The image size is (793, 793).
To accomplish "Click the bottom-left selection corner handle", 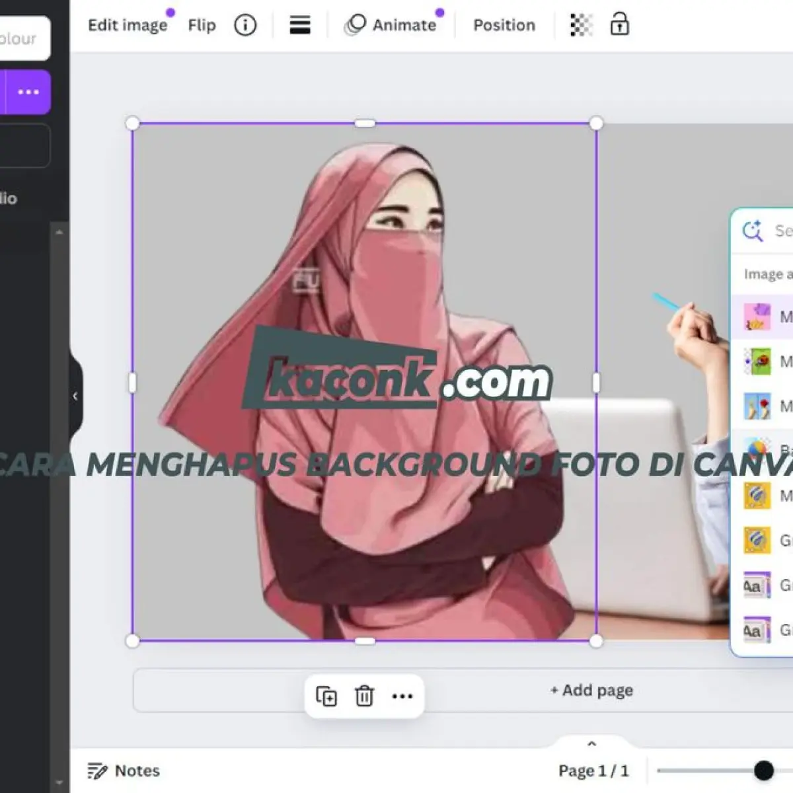I will tap(132, 640).
